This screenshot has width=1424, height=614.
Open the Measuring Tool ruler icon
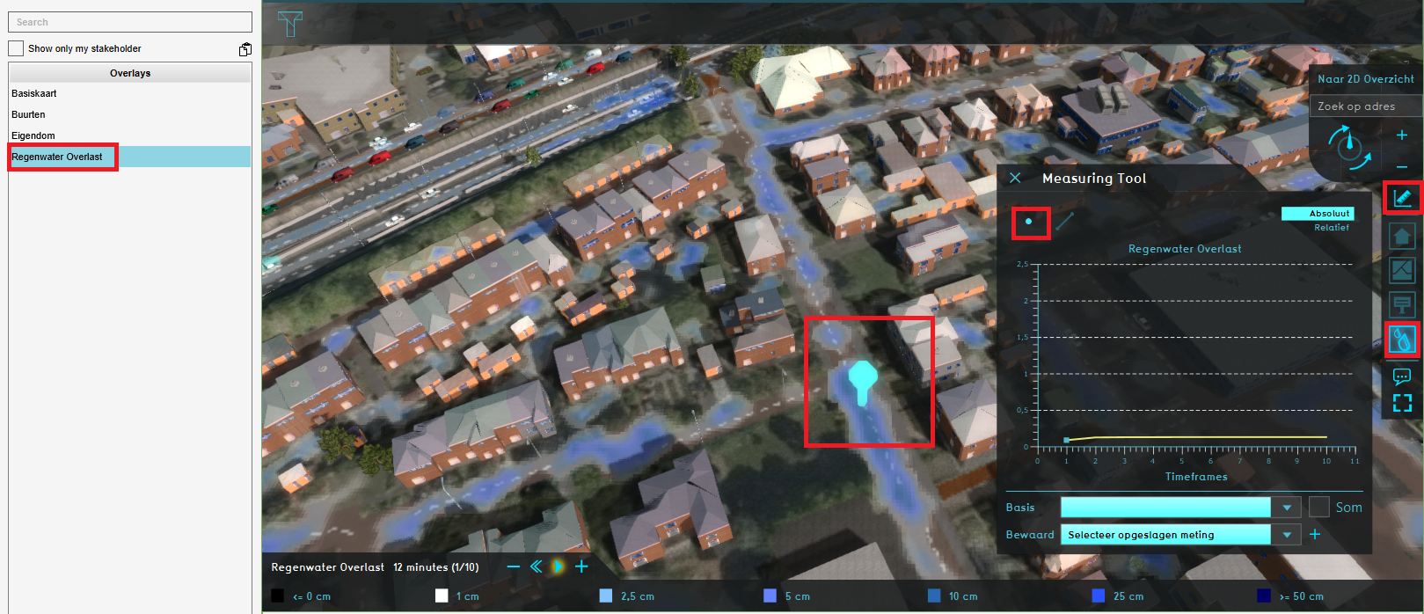click(x=1402, y=198)
